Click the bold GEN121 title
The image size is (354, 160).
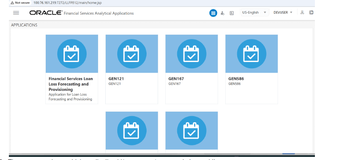[116, 79]
